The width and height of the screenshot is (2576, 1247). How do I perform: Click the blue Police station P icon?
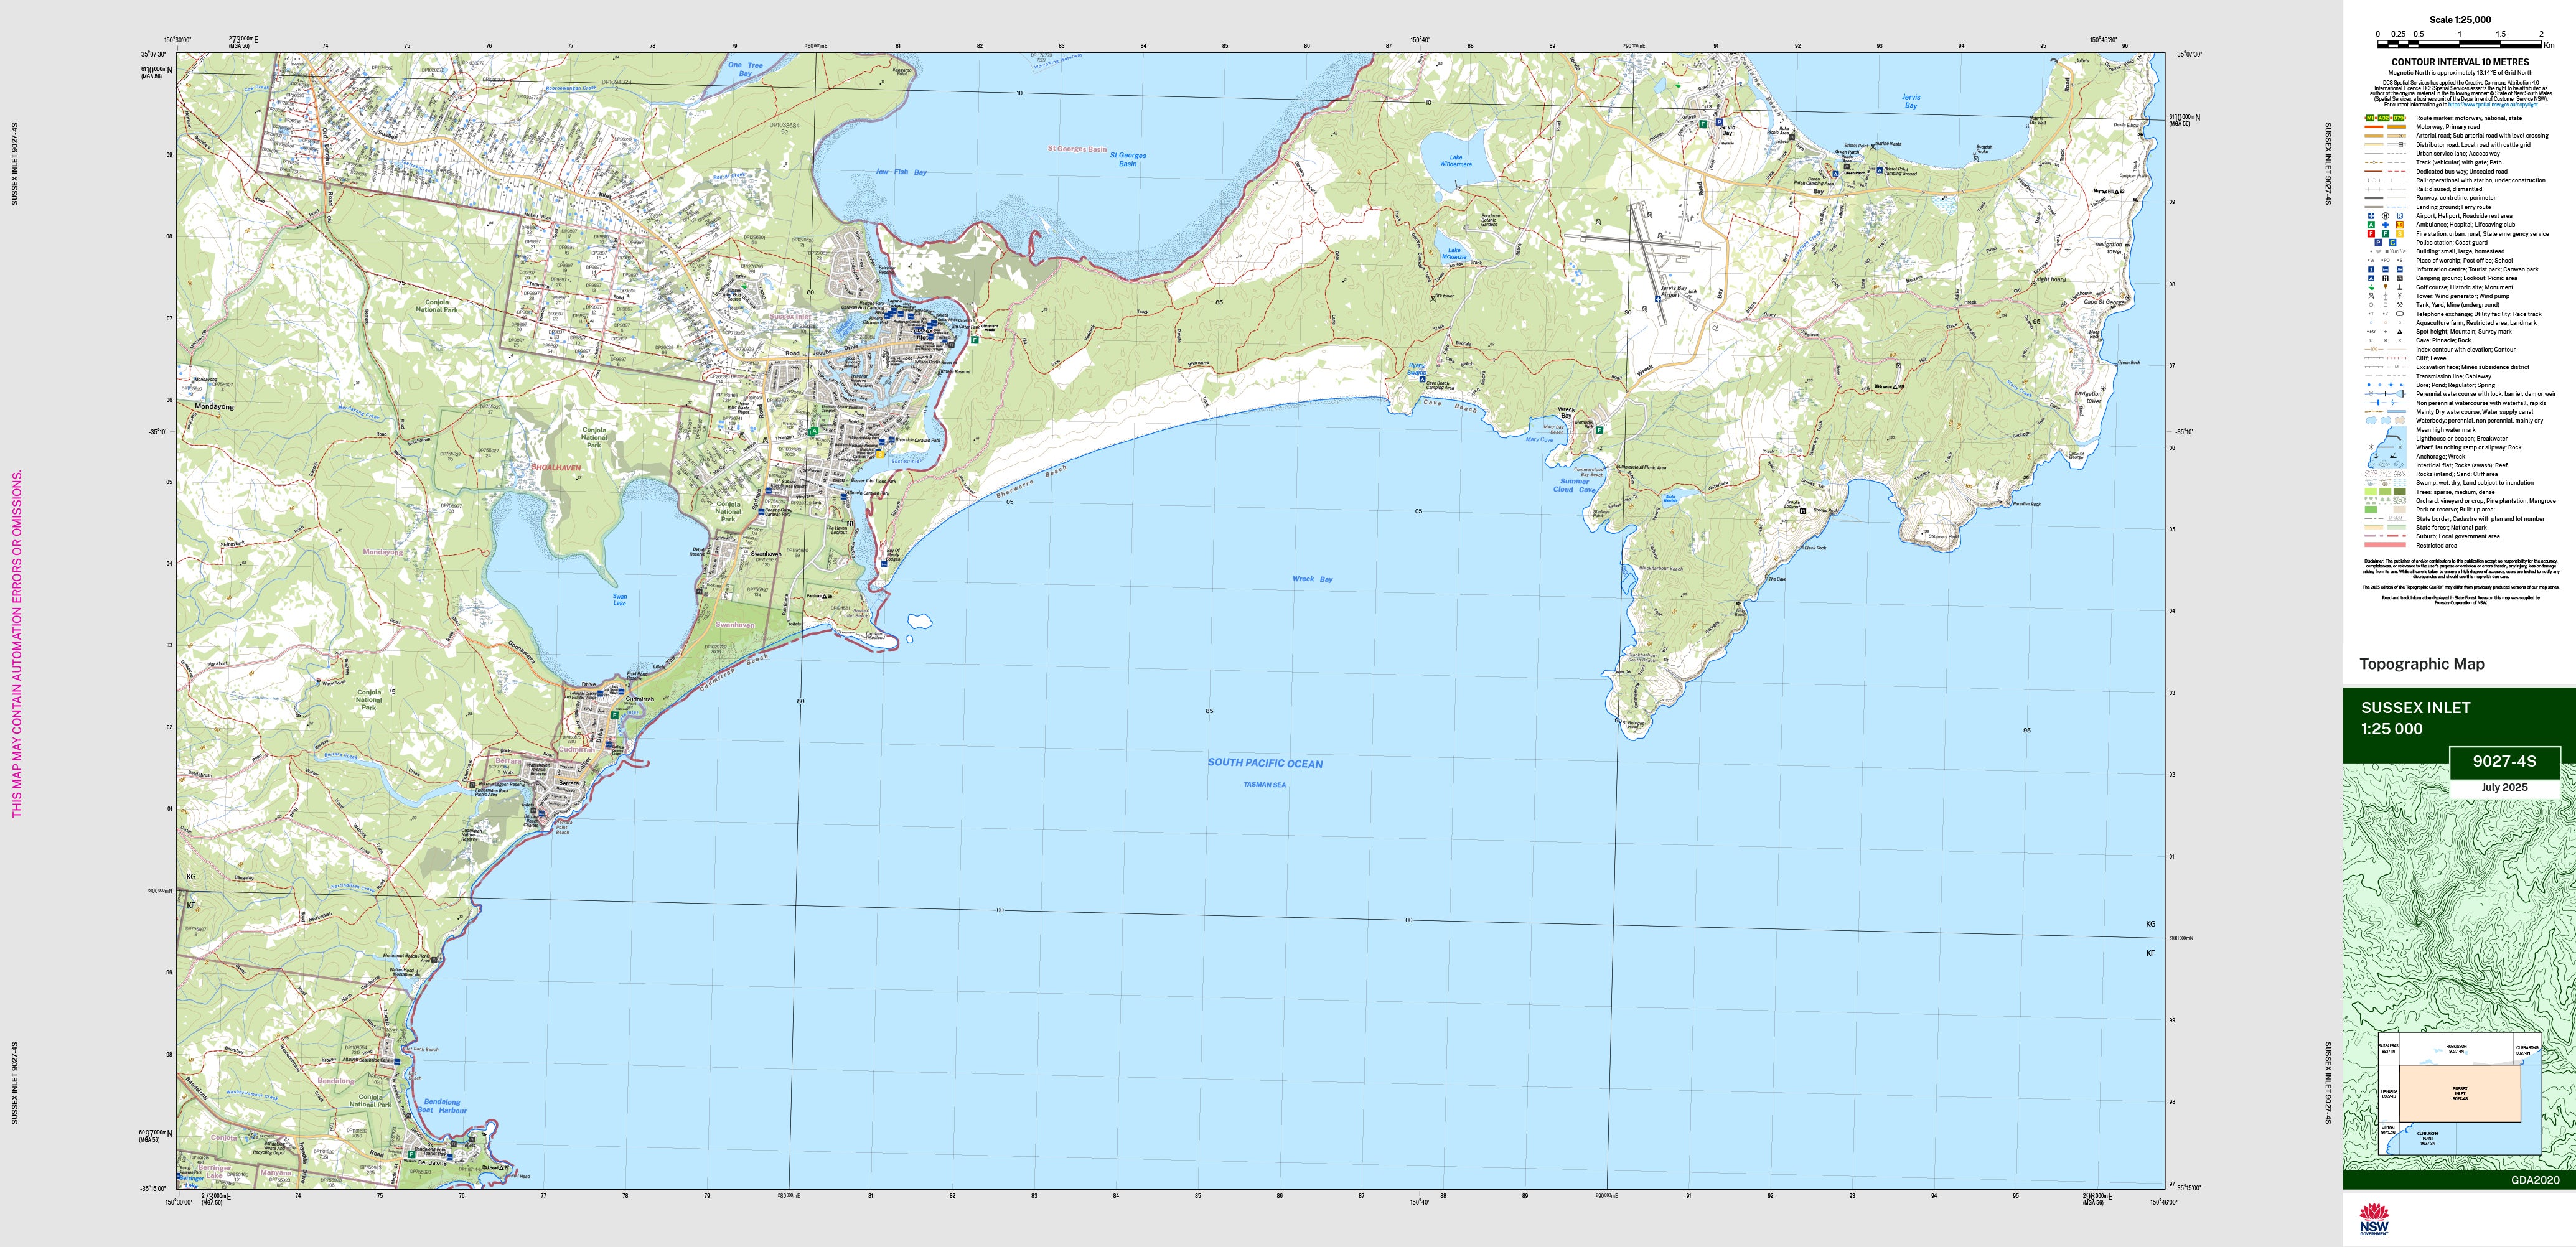tap(2379, 243)
